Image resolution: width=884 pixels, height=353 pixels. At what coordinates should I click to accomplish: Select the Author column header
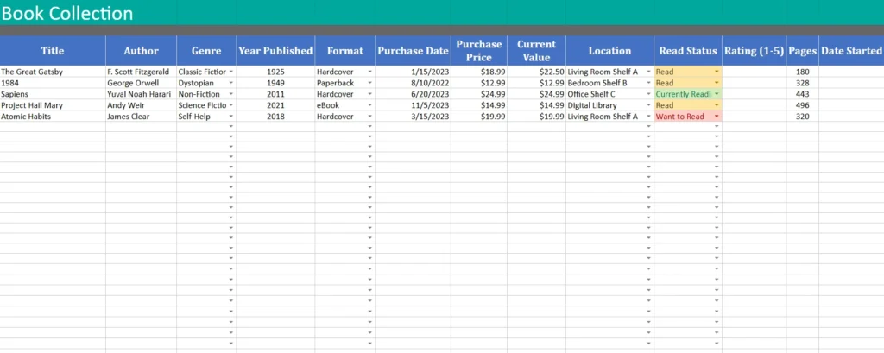point(141,51)
